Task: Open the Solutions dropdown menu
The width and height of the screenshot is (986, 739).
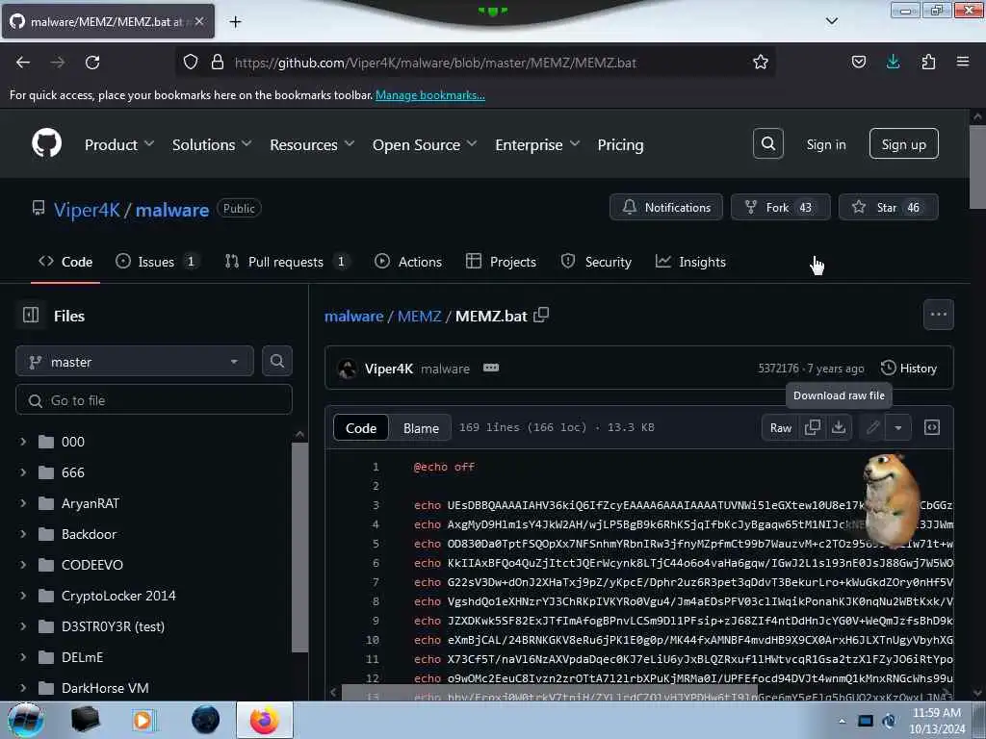Action: [x=212, y=144]
